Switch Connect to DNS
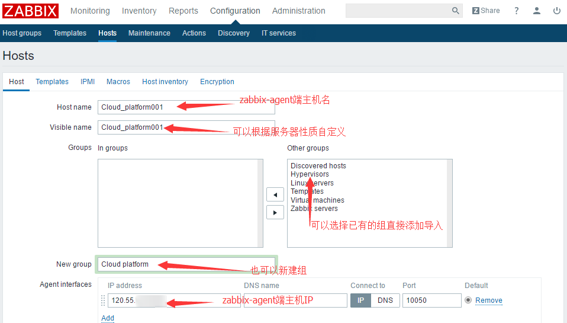This screenshot has width=567, height=323. pos(385,300)
